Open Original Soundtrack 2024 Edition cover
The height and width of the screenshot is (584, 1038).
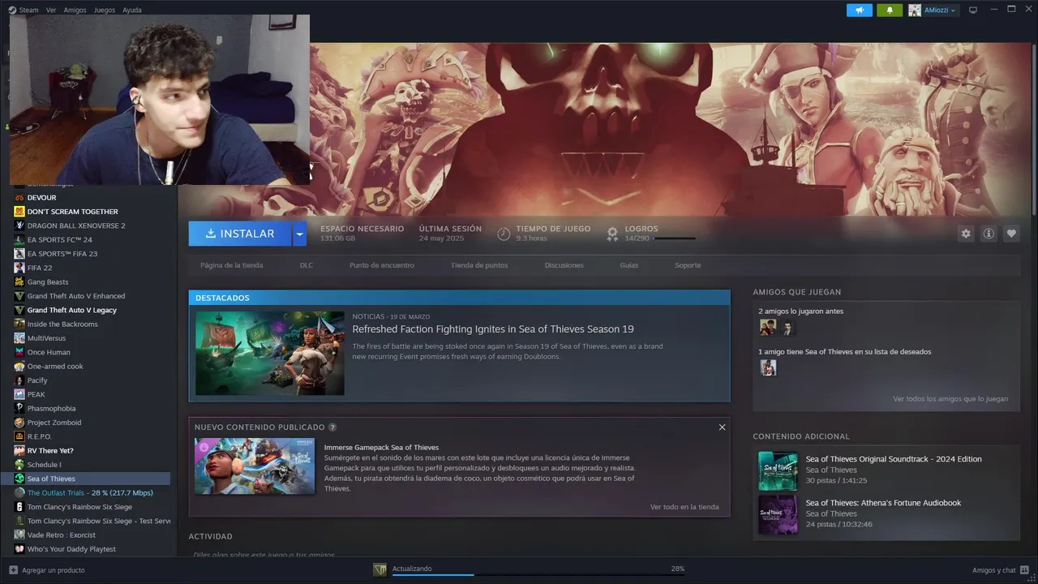coord(778,471)
